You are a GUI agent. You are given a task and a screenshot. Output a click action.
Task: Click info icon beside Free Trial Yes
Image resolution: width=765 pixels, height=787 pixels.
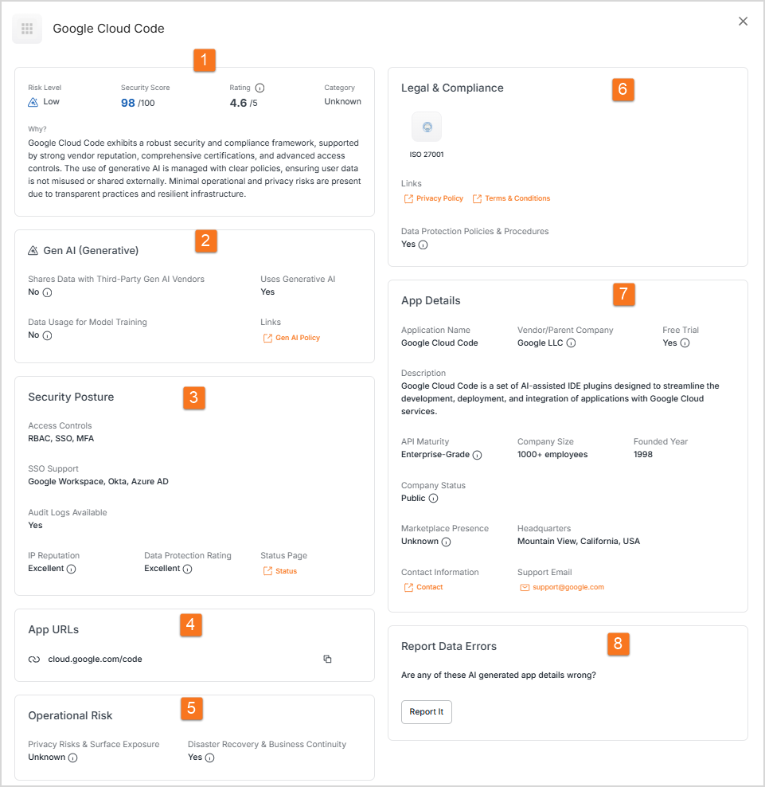point(685,343)
